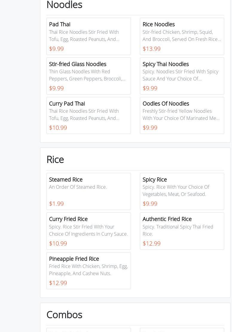Screen dimensions: 232x332
Task: Click the $12.99 price under Pineapple Fried Rice
Action: pyautogui.click(x=58, y=283)
